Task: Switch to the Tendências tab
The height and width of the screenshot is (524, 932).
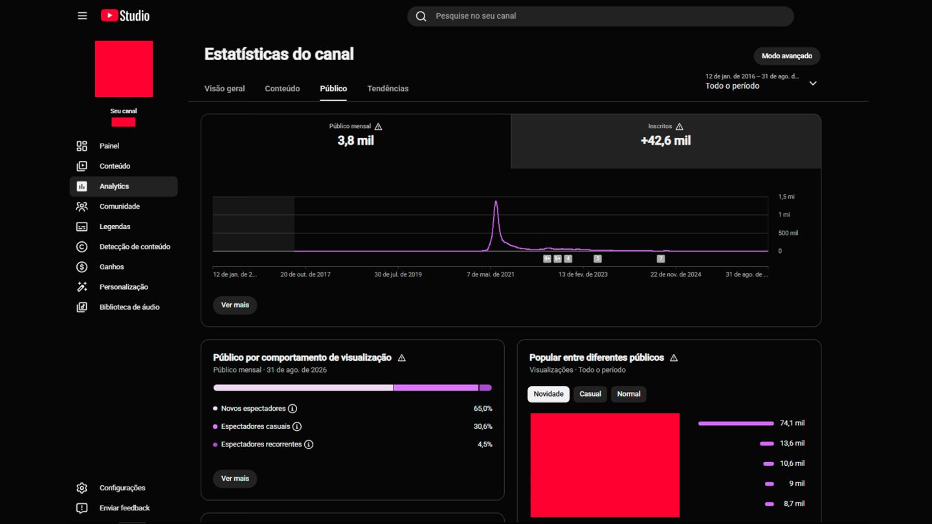Action: tap(388, 89)
